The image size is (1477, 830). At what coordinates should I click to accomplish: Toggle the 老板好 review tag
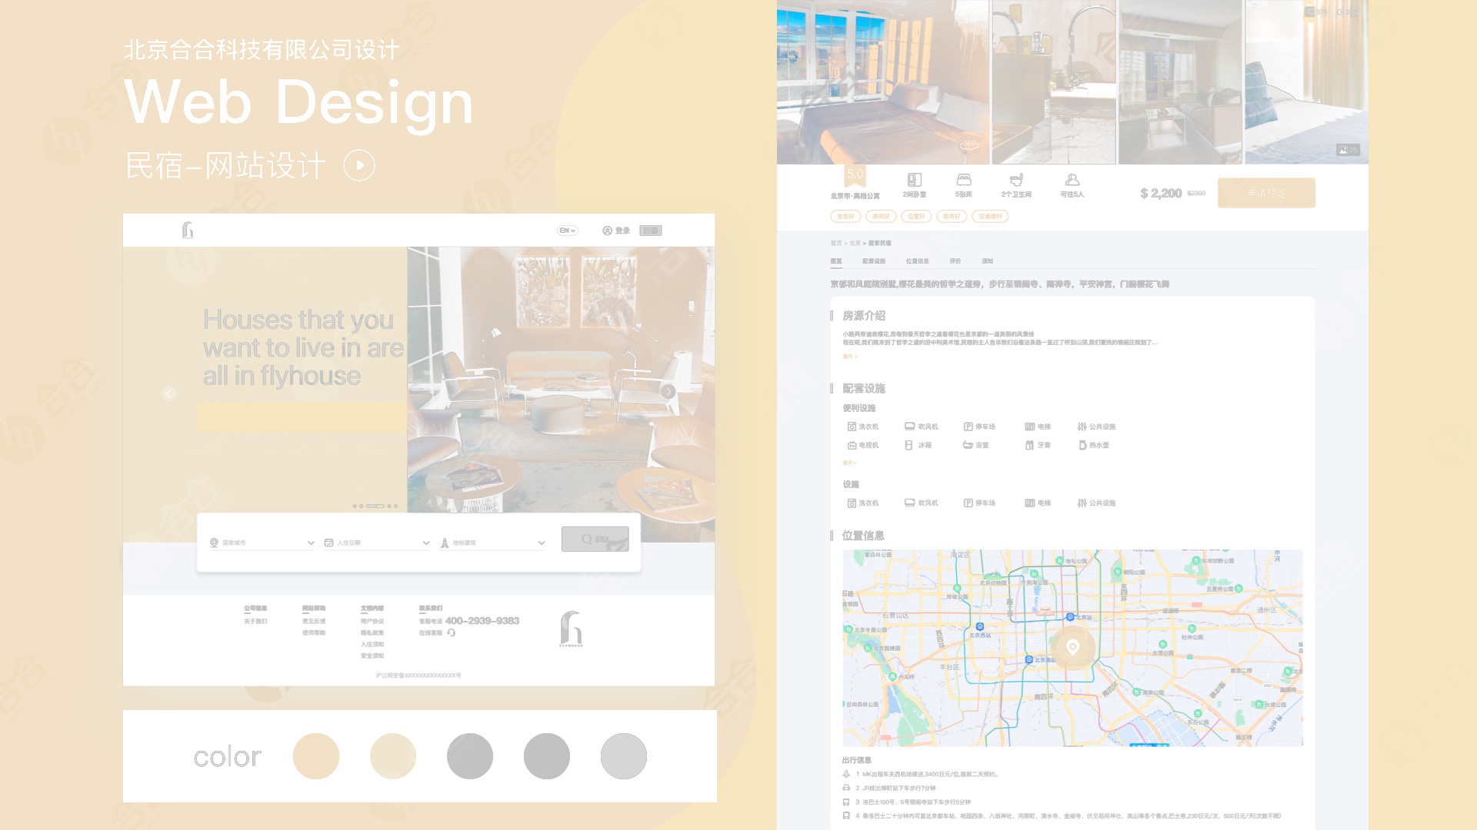pos(845,217)
